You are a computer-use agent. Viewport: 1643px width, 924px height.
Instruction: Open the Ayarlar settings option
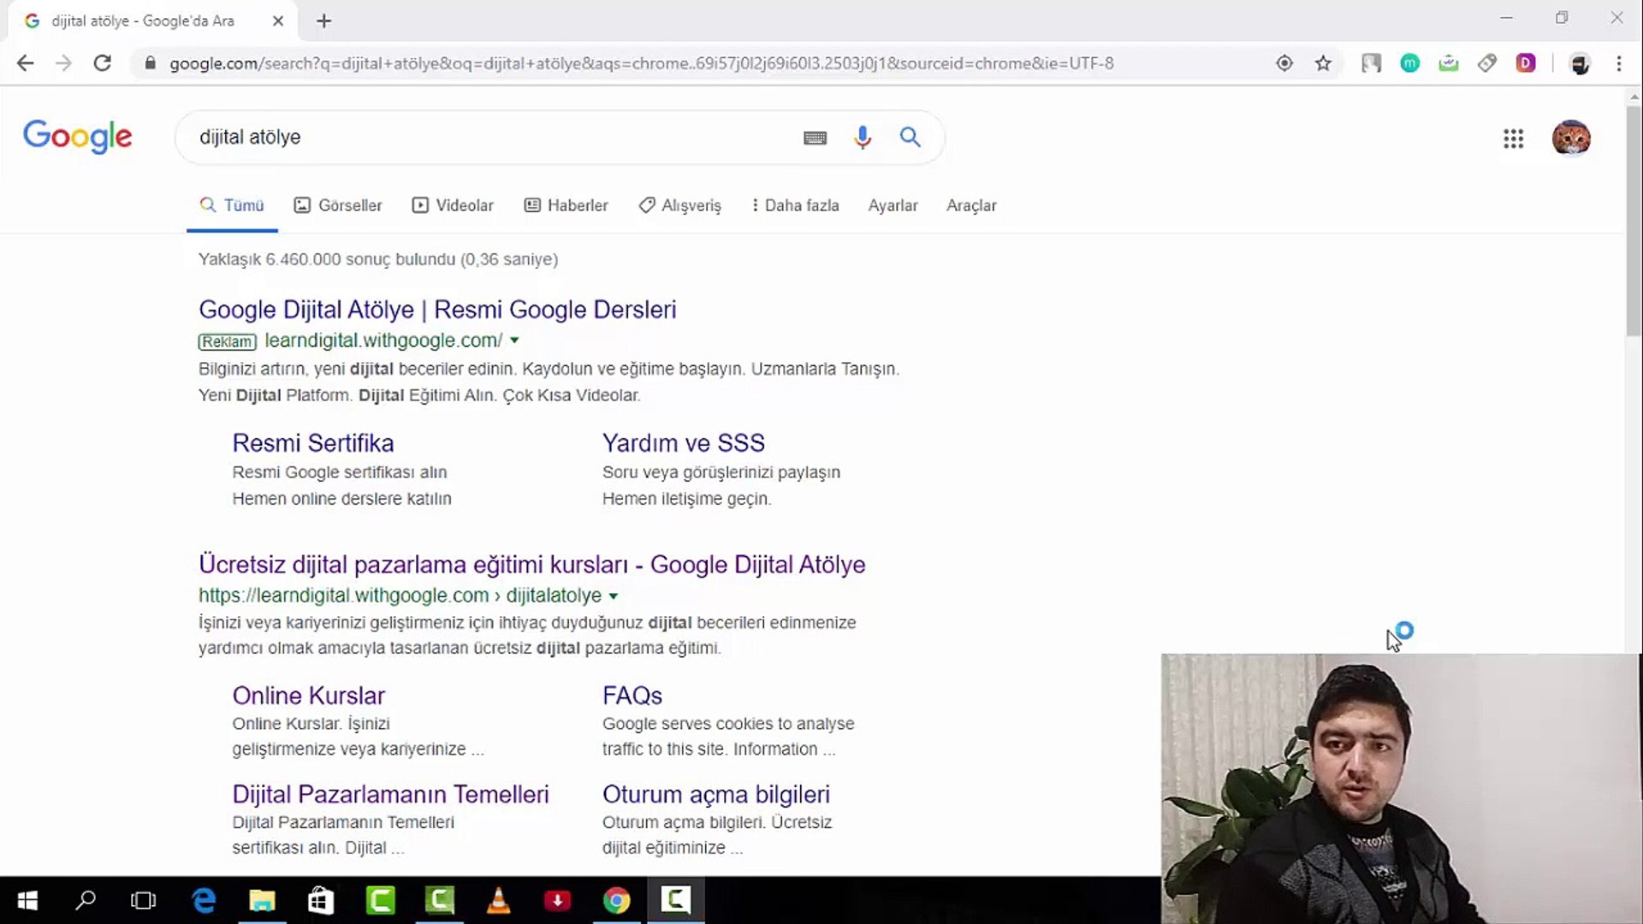(x=893, y=205)
